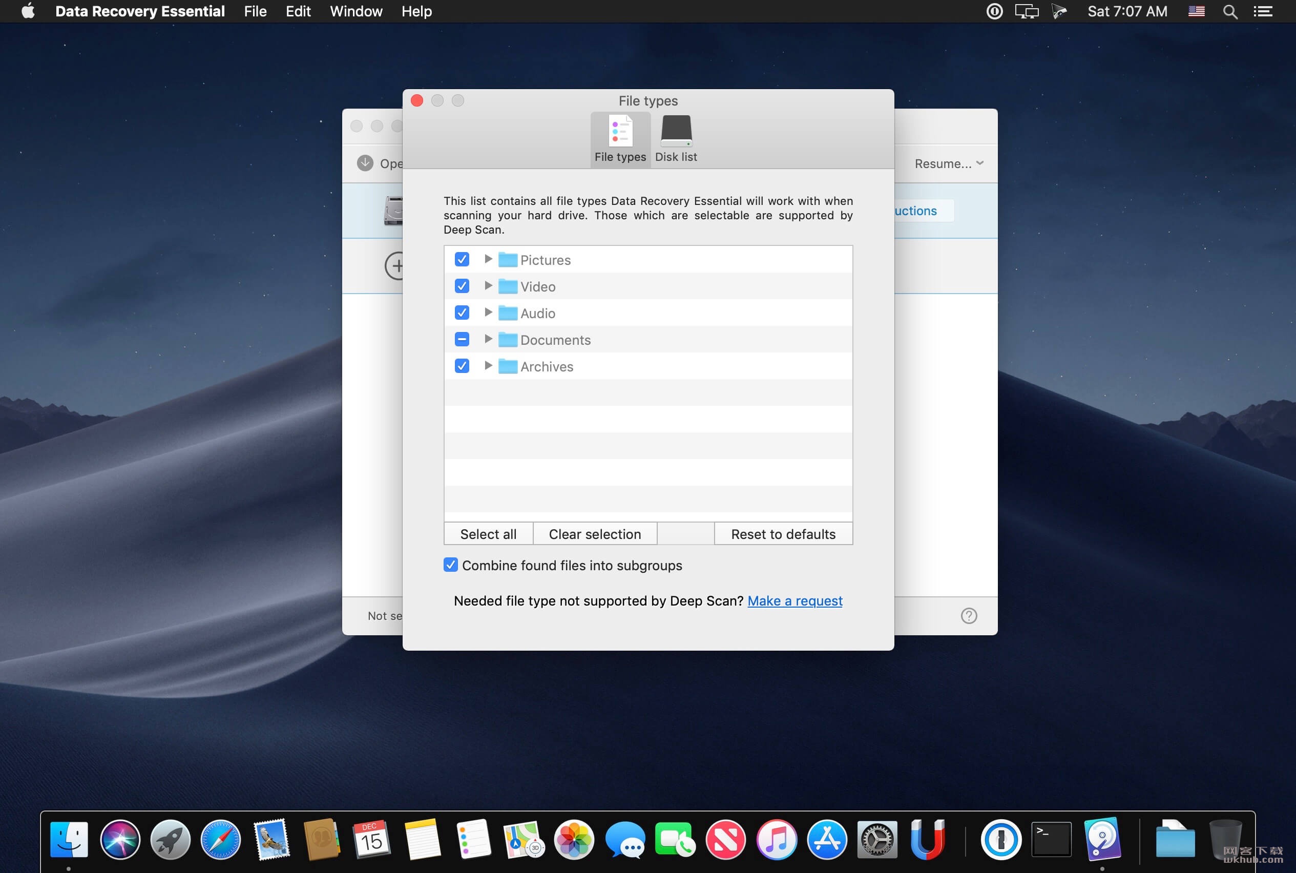Open the Data Recovery Essential menu

click(140, 11)
